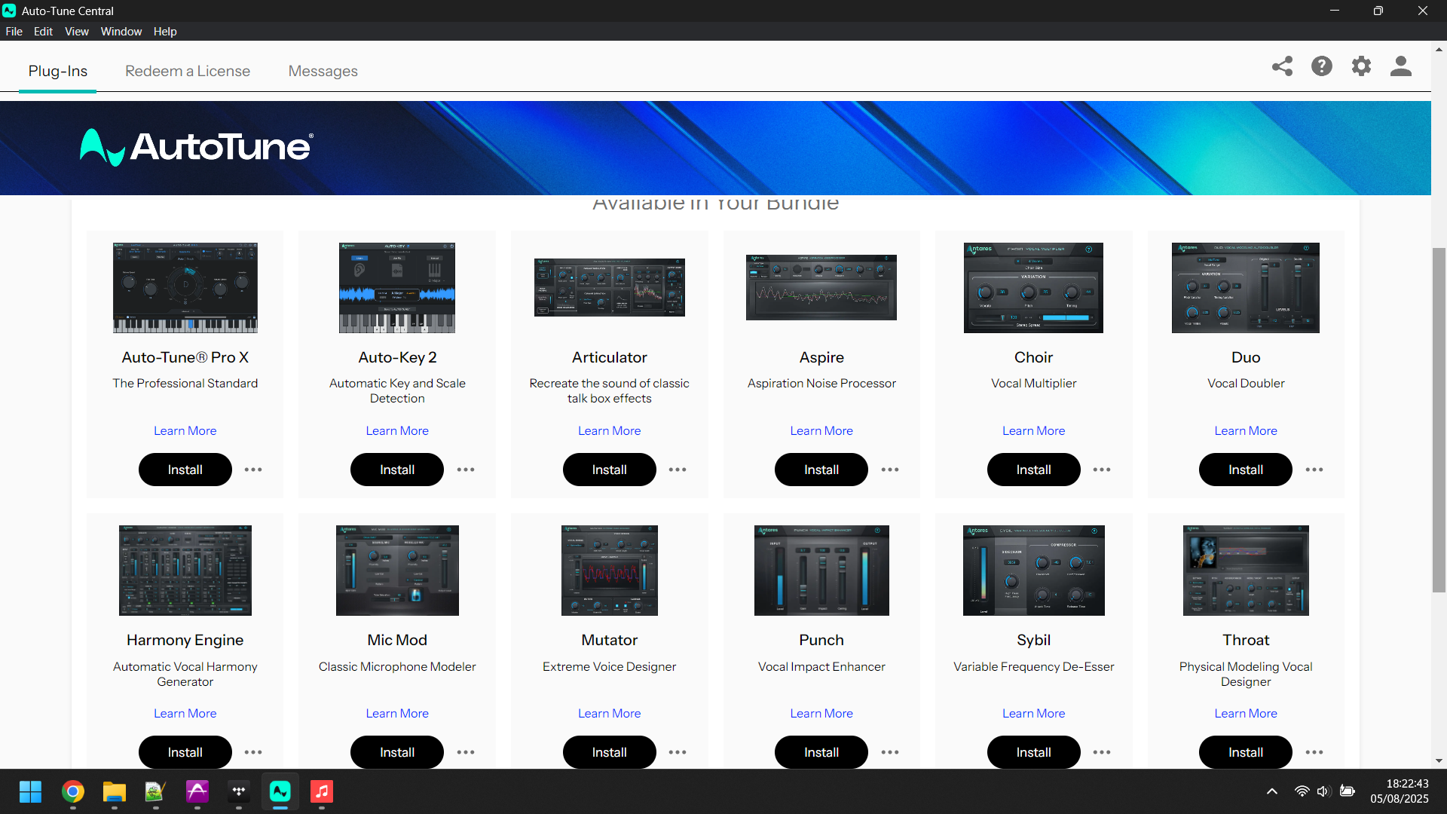Image resolution: width=1447 pixels, height=814 pixels.
Task: Switch to the Plug-Ins tab
Action: click(x=58, y=71)
